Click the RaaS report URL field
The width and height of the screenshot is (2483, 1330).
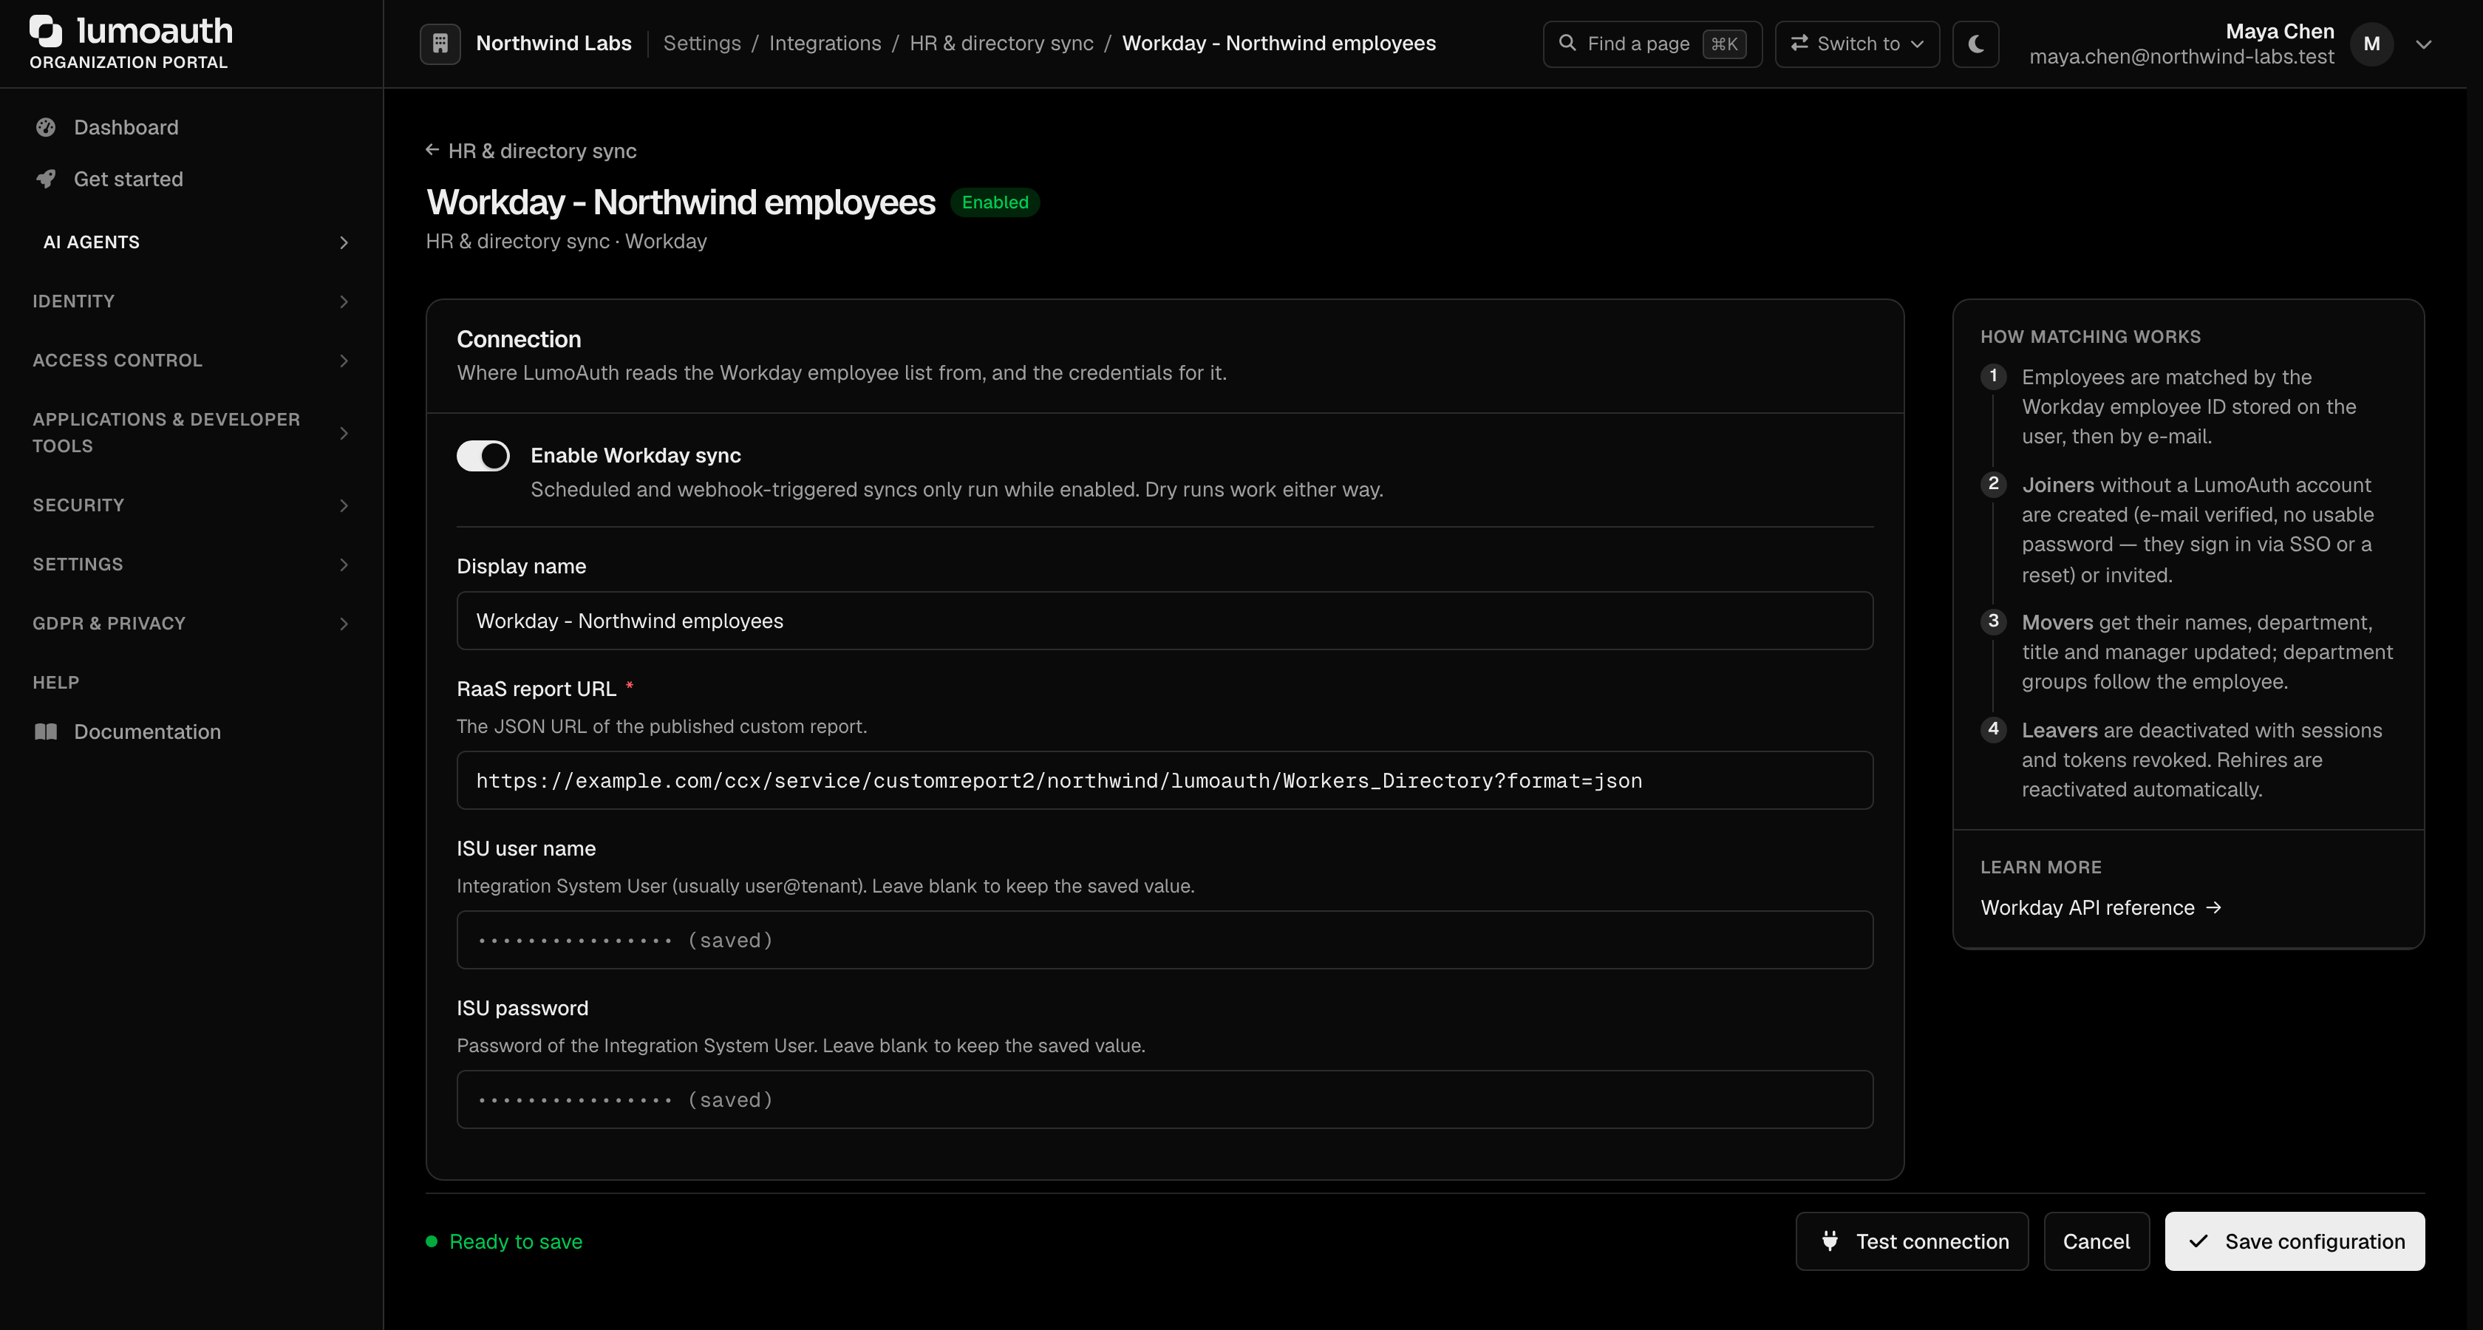[1165, 781]
